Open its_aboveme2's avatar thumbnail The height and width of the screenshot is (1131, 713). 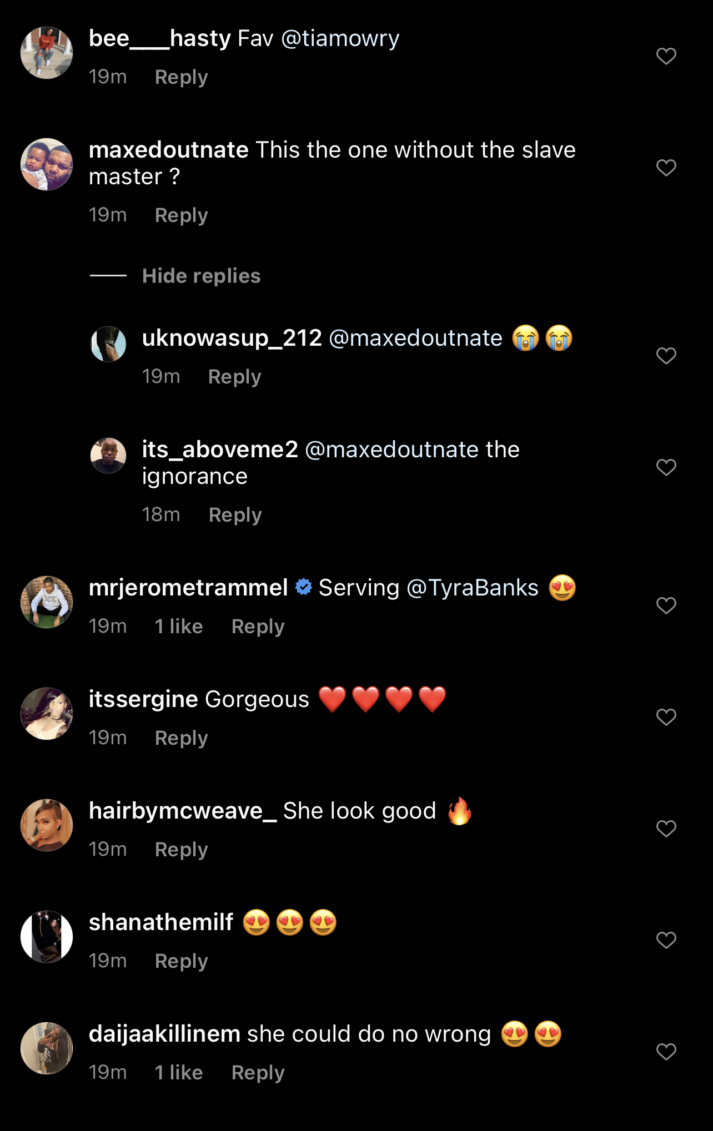point(108,456)
